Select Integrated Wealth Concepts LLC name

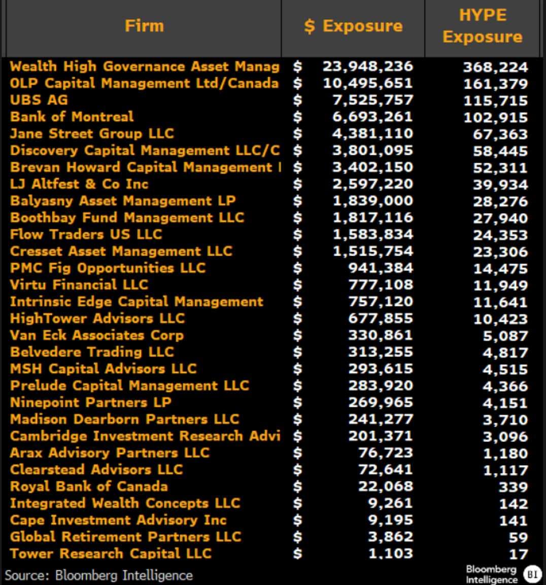pos(125,503)
